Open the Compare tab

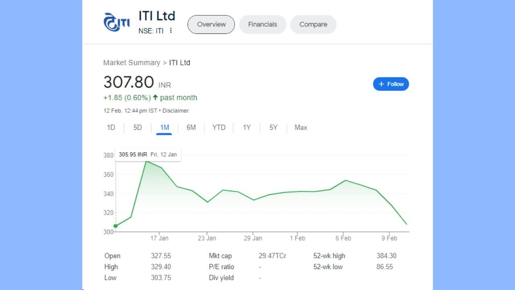313,24
